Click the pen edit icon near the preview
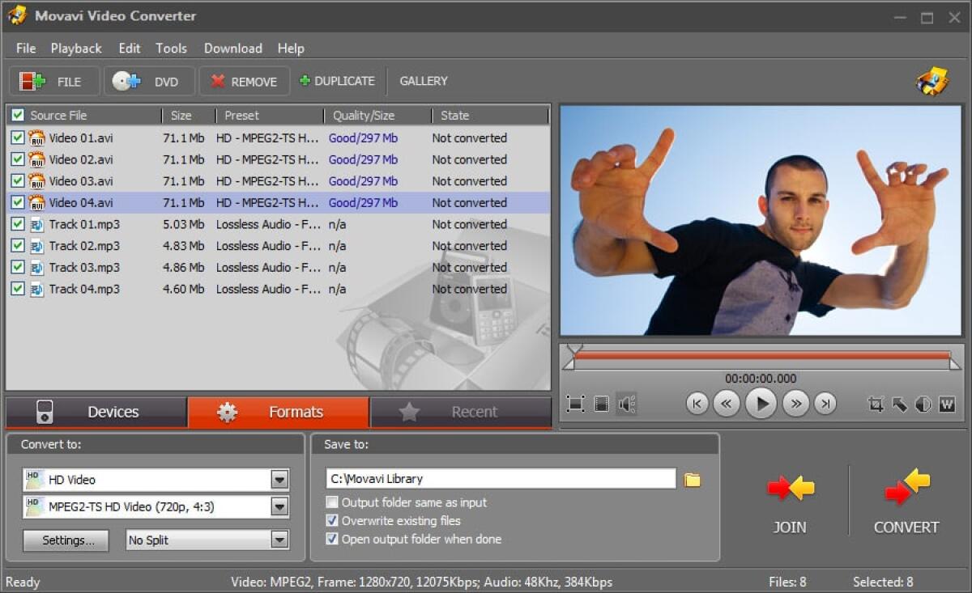The width and height of the screenshot is (972, 593). click(899, 404)
